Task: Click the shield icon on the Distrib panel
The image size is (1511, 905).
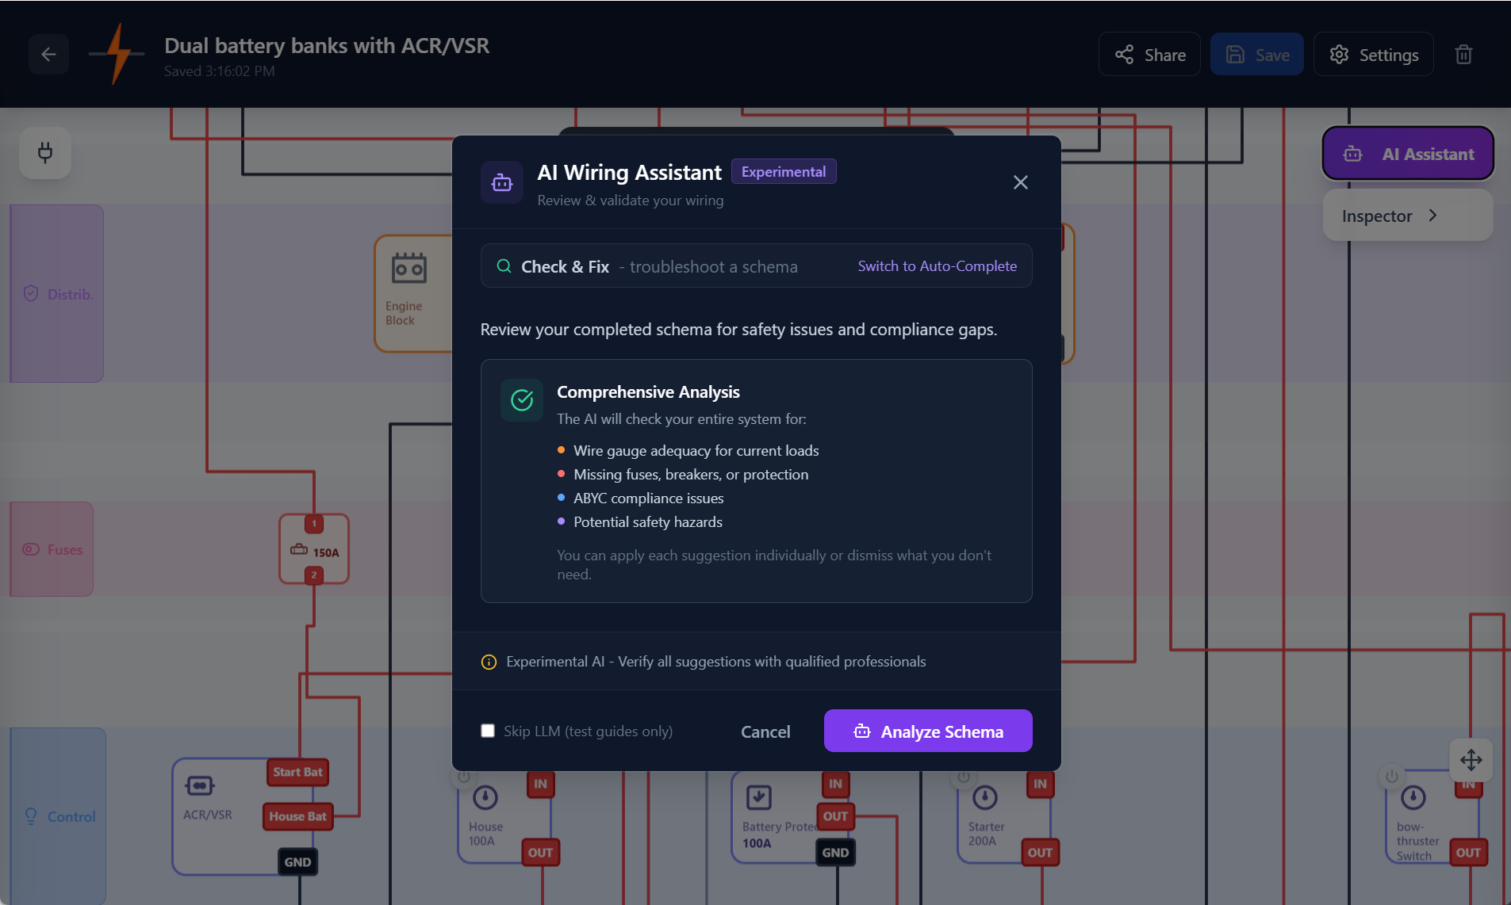Action: click(x=31, y=293)
